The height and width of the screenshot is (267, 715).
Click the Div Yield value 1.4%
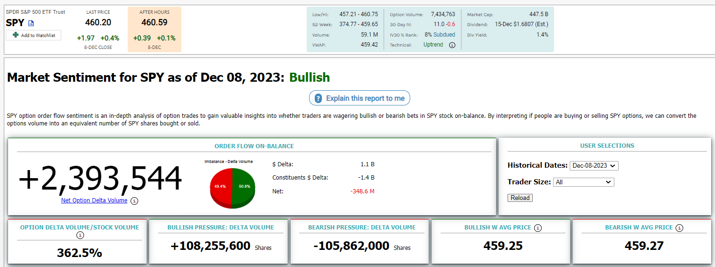pyautogui.click(x=543, y=35)
